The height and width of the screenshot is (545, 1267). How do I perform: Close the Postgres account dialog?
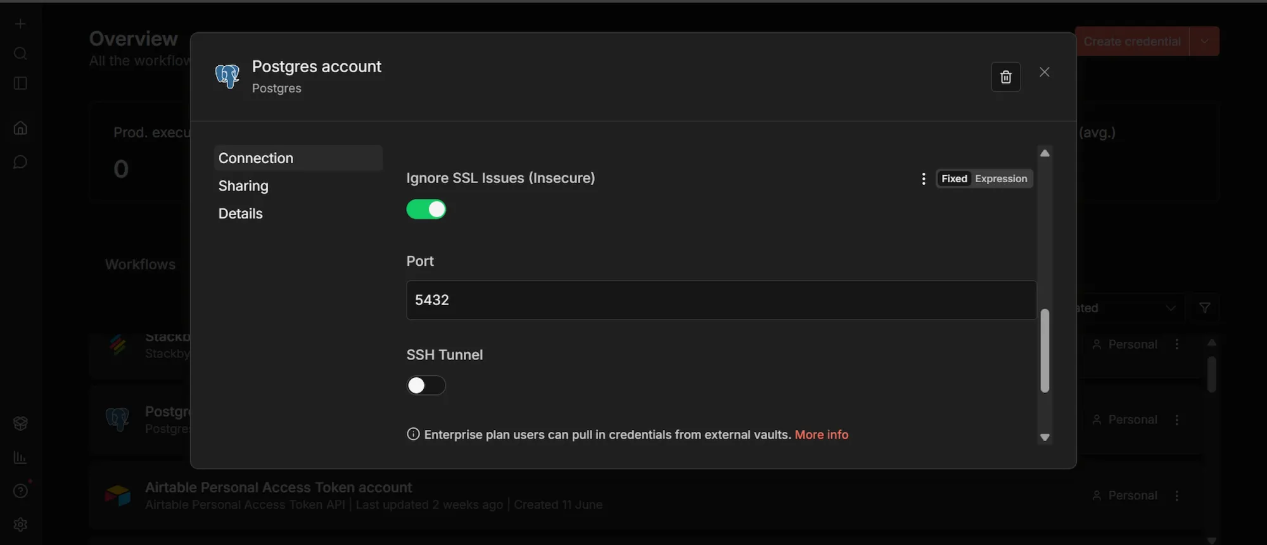tap(1045, 72)
